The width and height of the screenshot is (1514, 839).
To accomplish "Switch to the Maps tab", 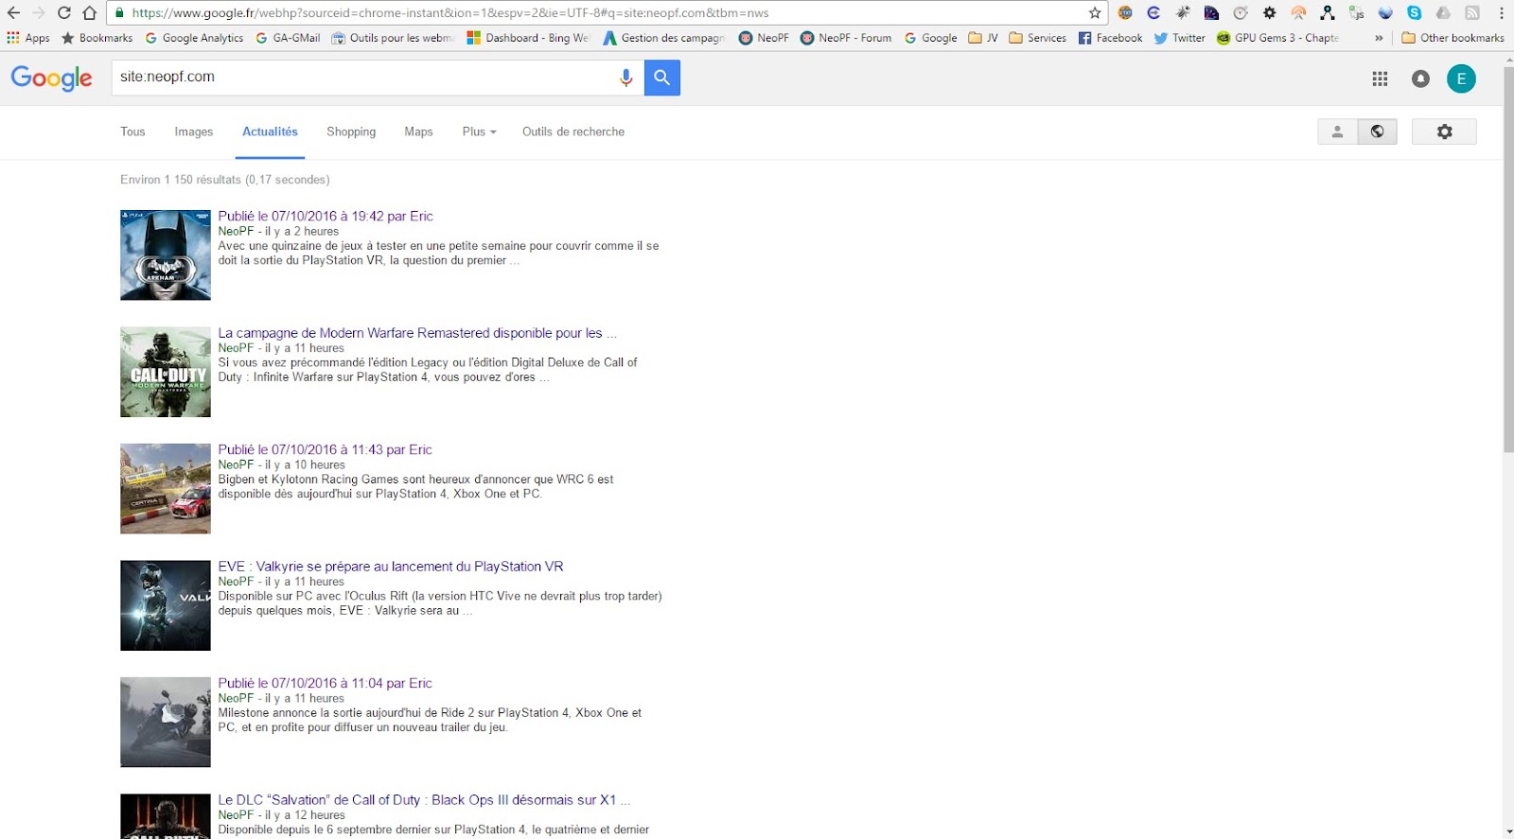I will tap(418, 131).
